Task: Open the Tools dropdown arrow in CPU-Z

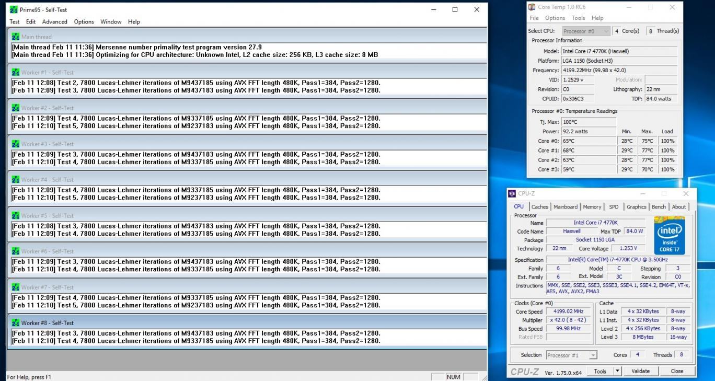Action: 619,371
